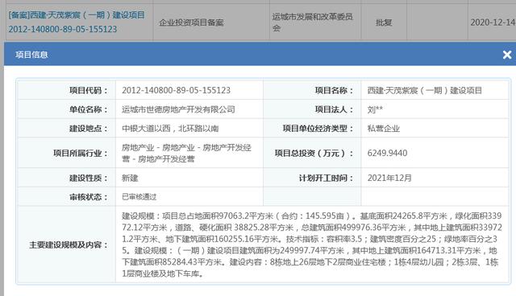Close the 项目信息 dialog with X
The image size is (516, 296).
click(x=507, y=55)
